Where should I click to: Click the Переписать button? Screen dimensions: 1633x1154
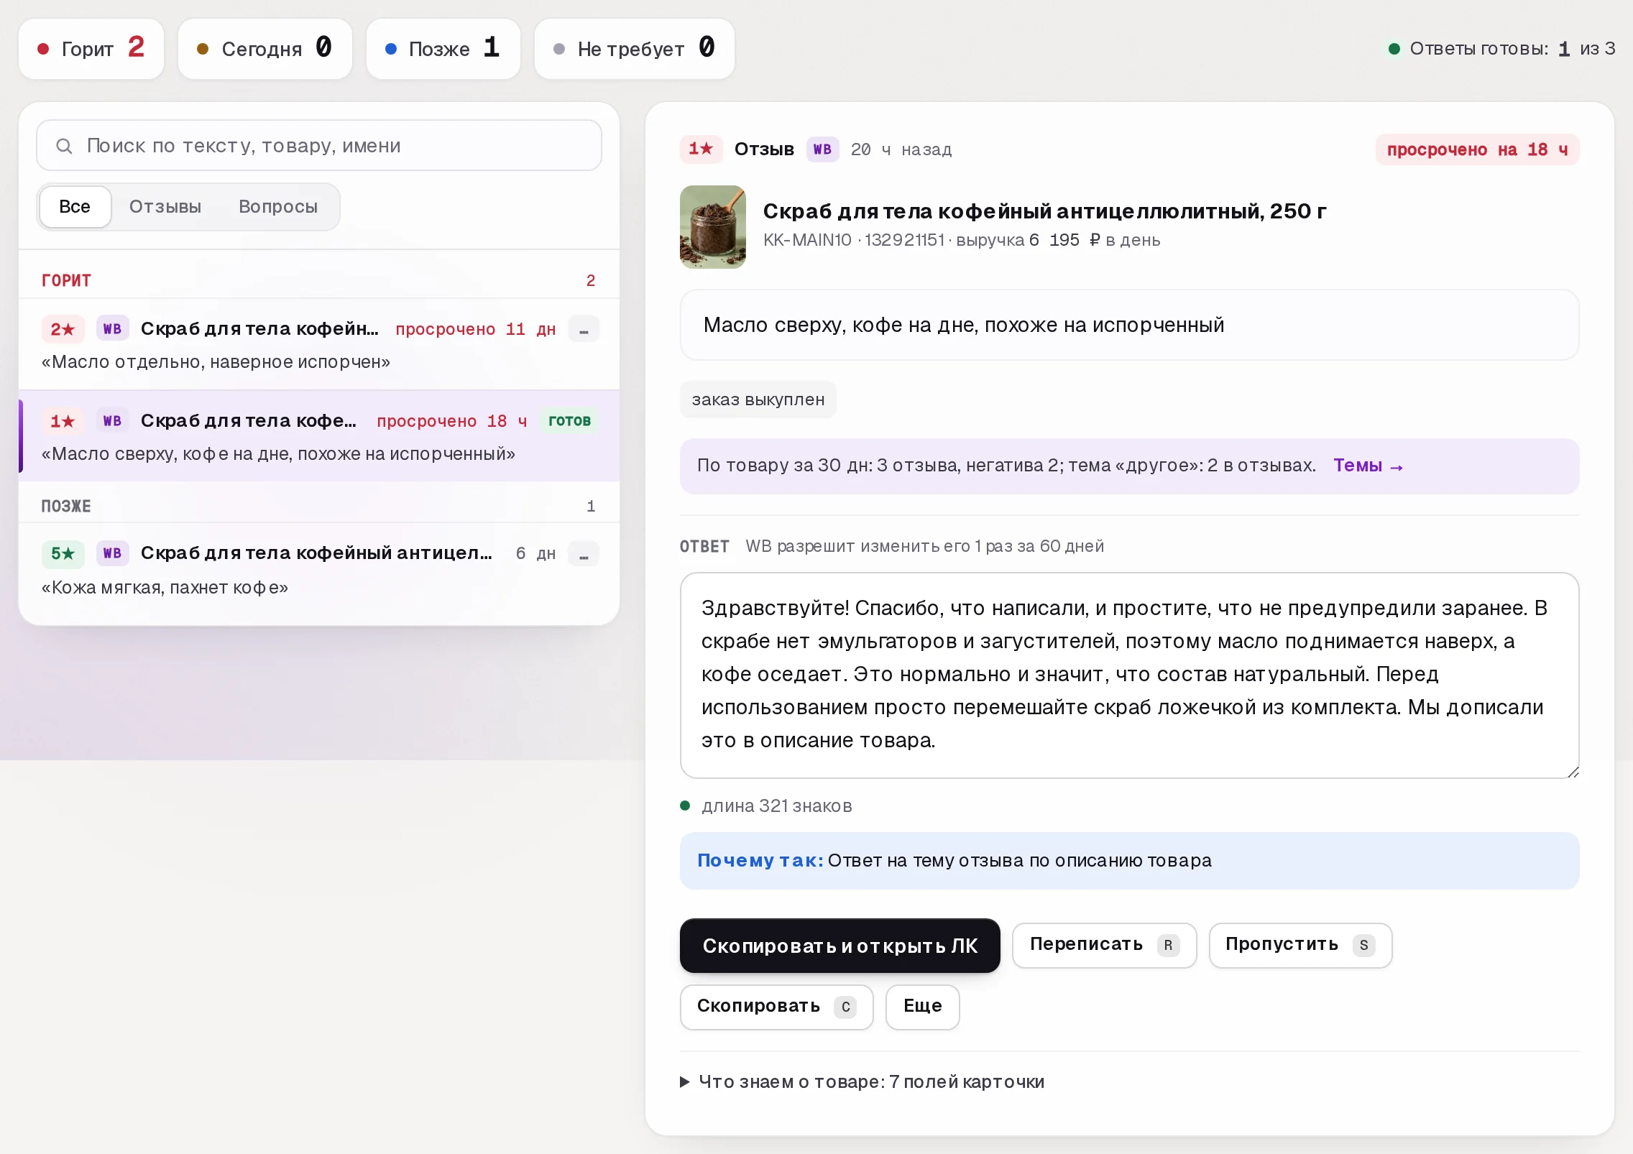click(1104, 946)
